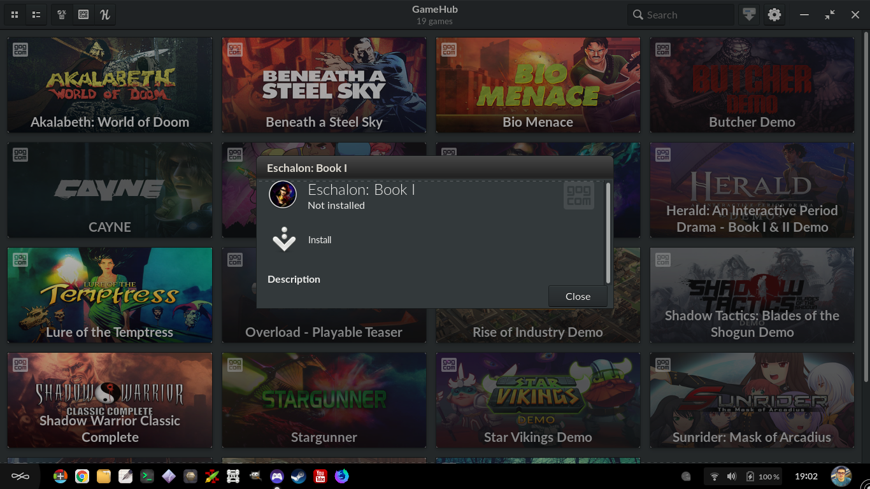Show games from all sources filter

click(62, 15)
